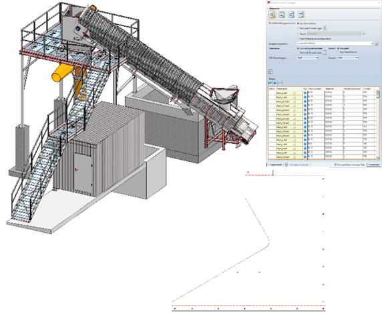Screen dimensions: 382x313
Task: Select the second export format icon
Action: pos(282,15)
